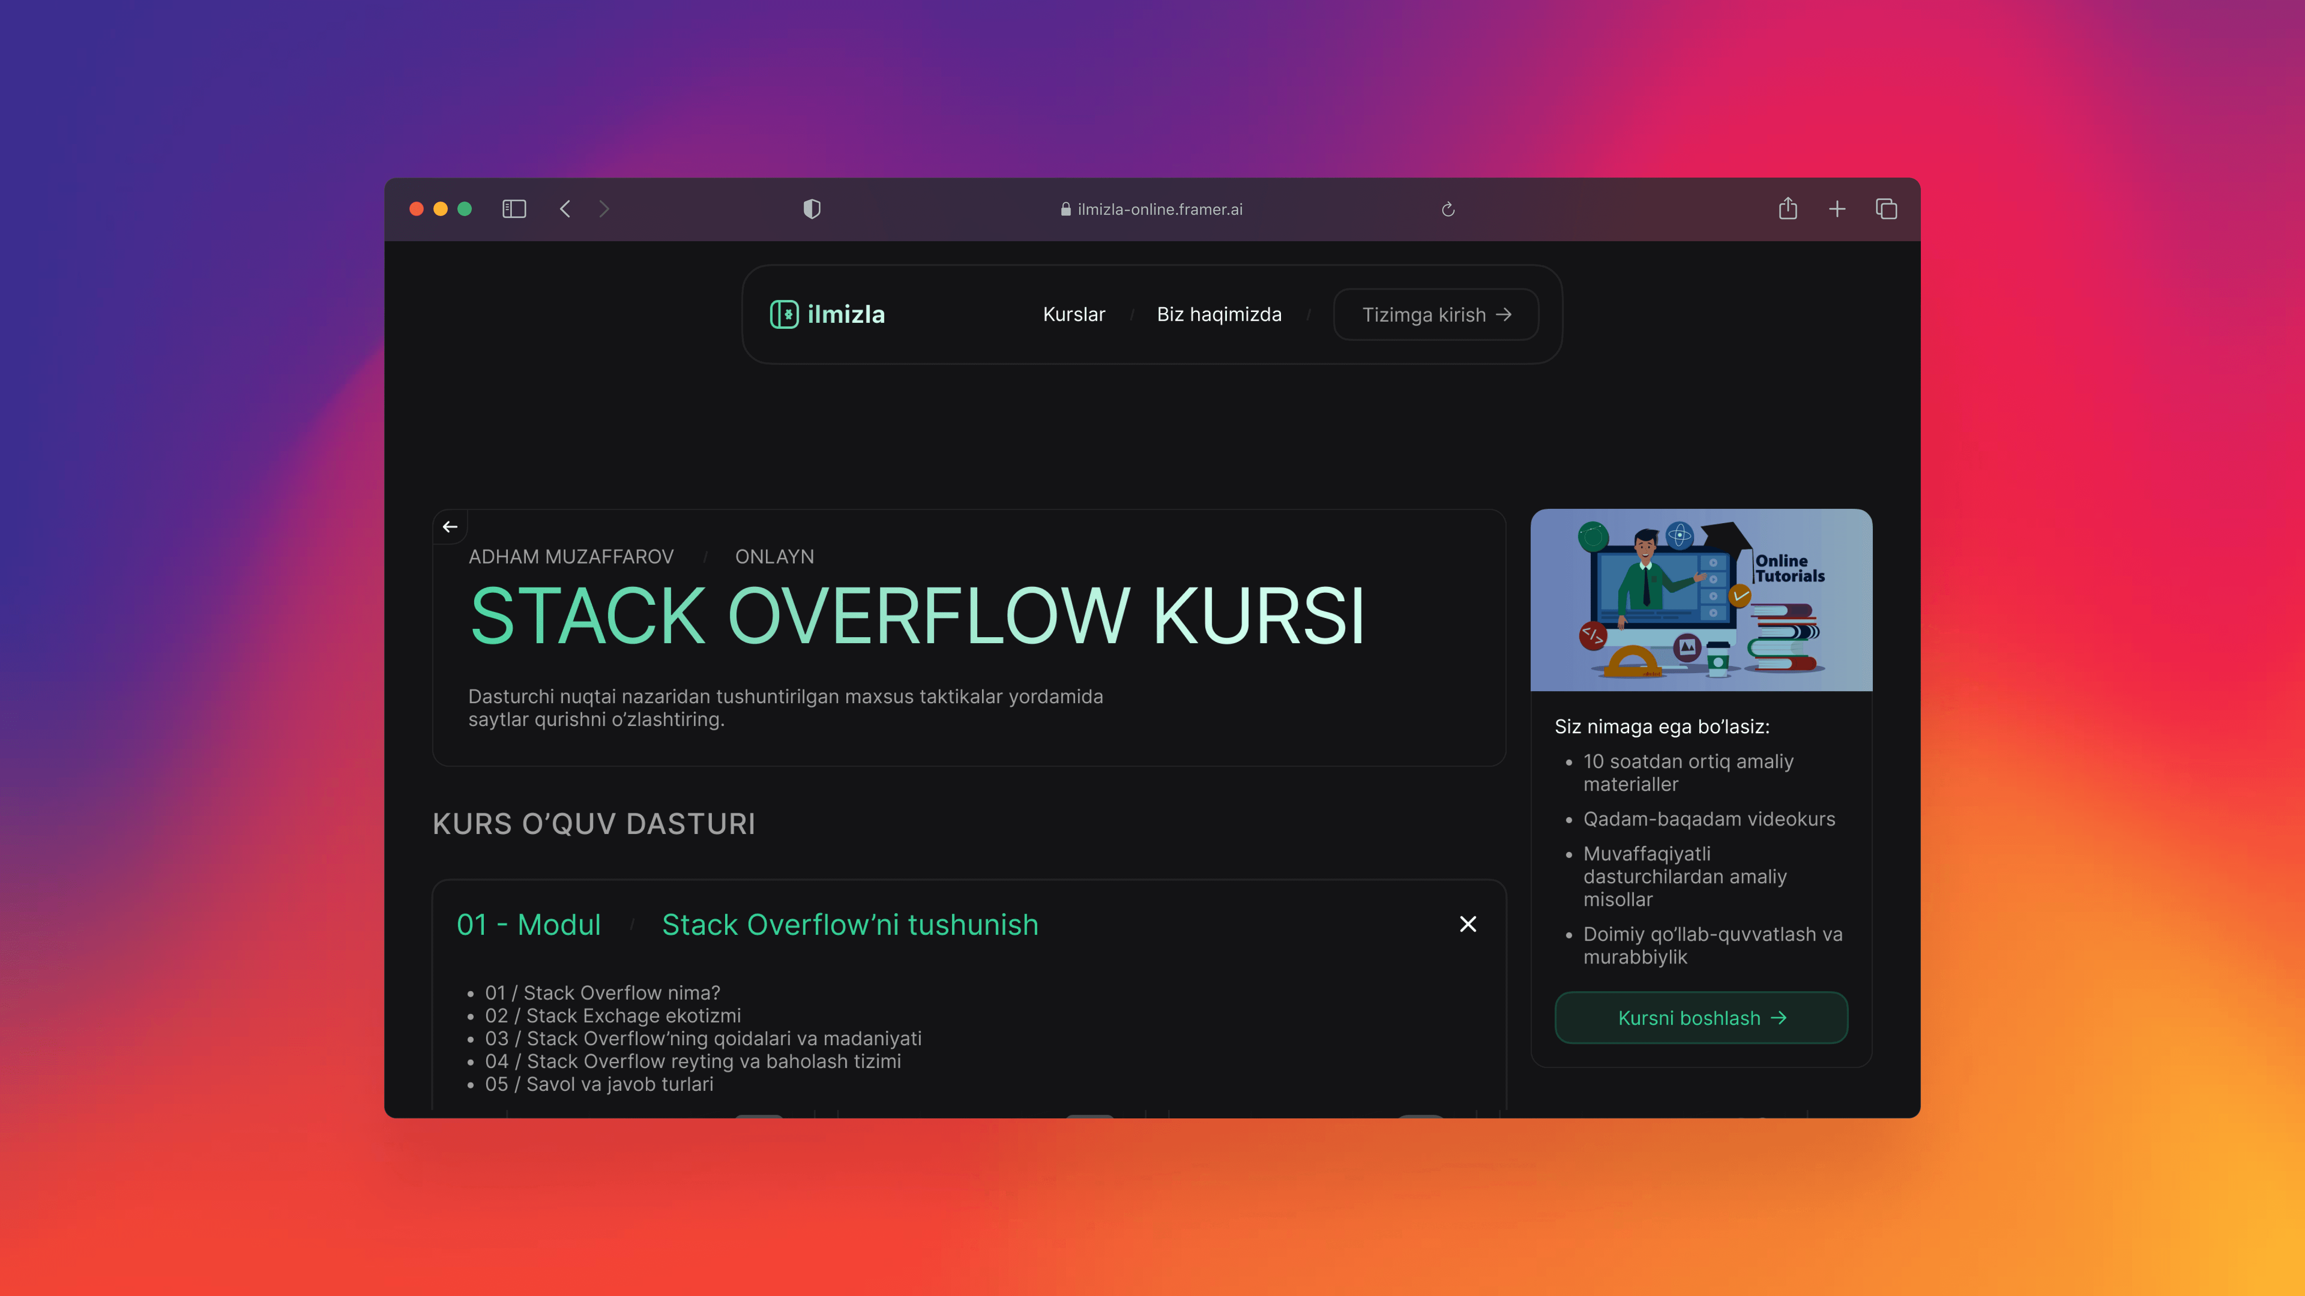The height and width of the screenshot is (1296, 2305).
Task: Click the 01 - Modul heading
Action: [529, 924]
